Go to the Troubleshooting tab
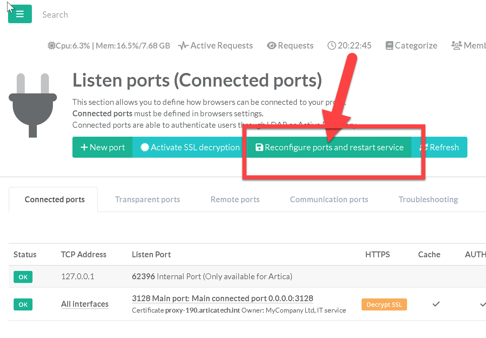The image size is (486, 338). [428, 200]
